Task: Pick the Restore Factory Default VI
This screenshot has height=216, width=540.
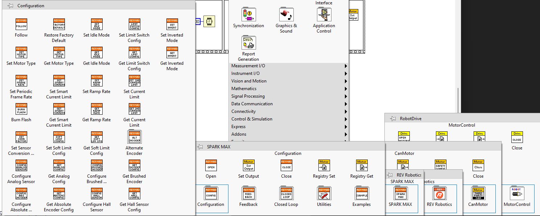Action: pyautogui.click(x=59, y=24)
